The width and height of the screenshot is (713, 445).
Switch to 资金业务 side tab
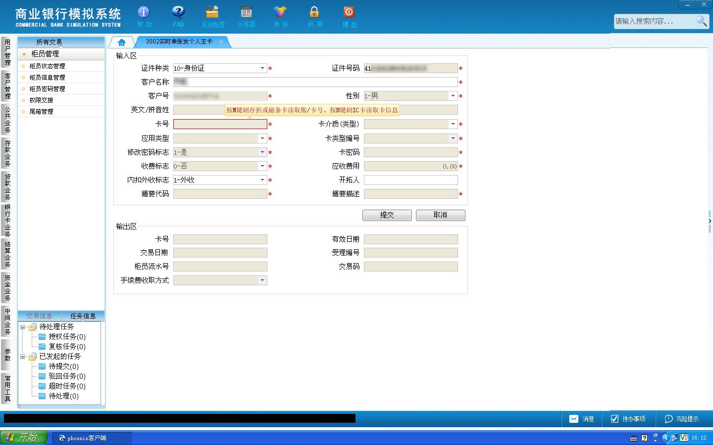pyautogui.click(x=7, y=288)
